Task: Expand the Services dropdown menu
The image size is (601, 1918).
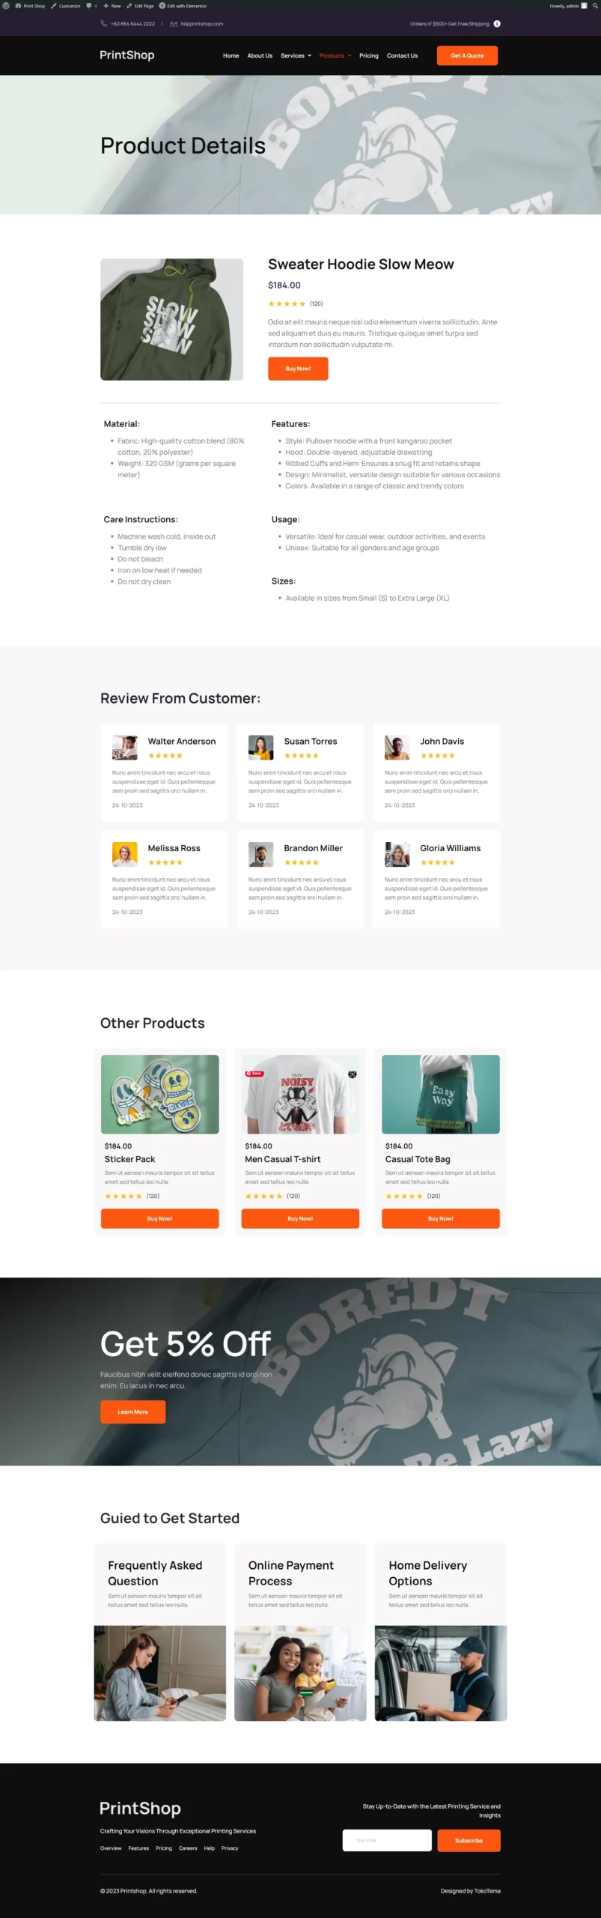Action: click(x=296, y=55)
